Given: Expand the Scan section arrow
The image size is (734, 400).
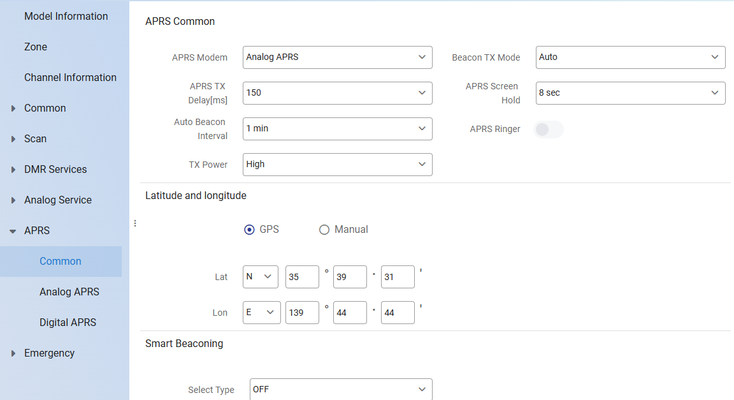Looking at the screenshot, I should click(x=13, y=139).
